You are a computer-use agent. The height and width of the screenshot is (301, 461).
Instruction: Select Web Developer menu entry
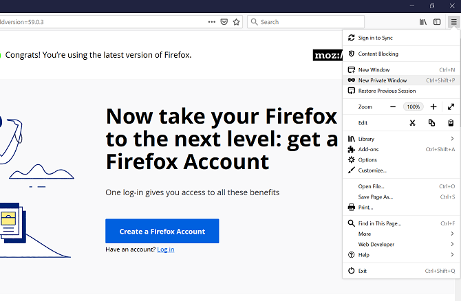[x=401, y=245]
